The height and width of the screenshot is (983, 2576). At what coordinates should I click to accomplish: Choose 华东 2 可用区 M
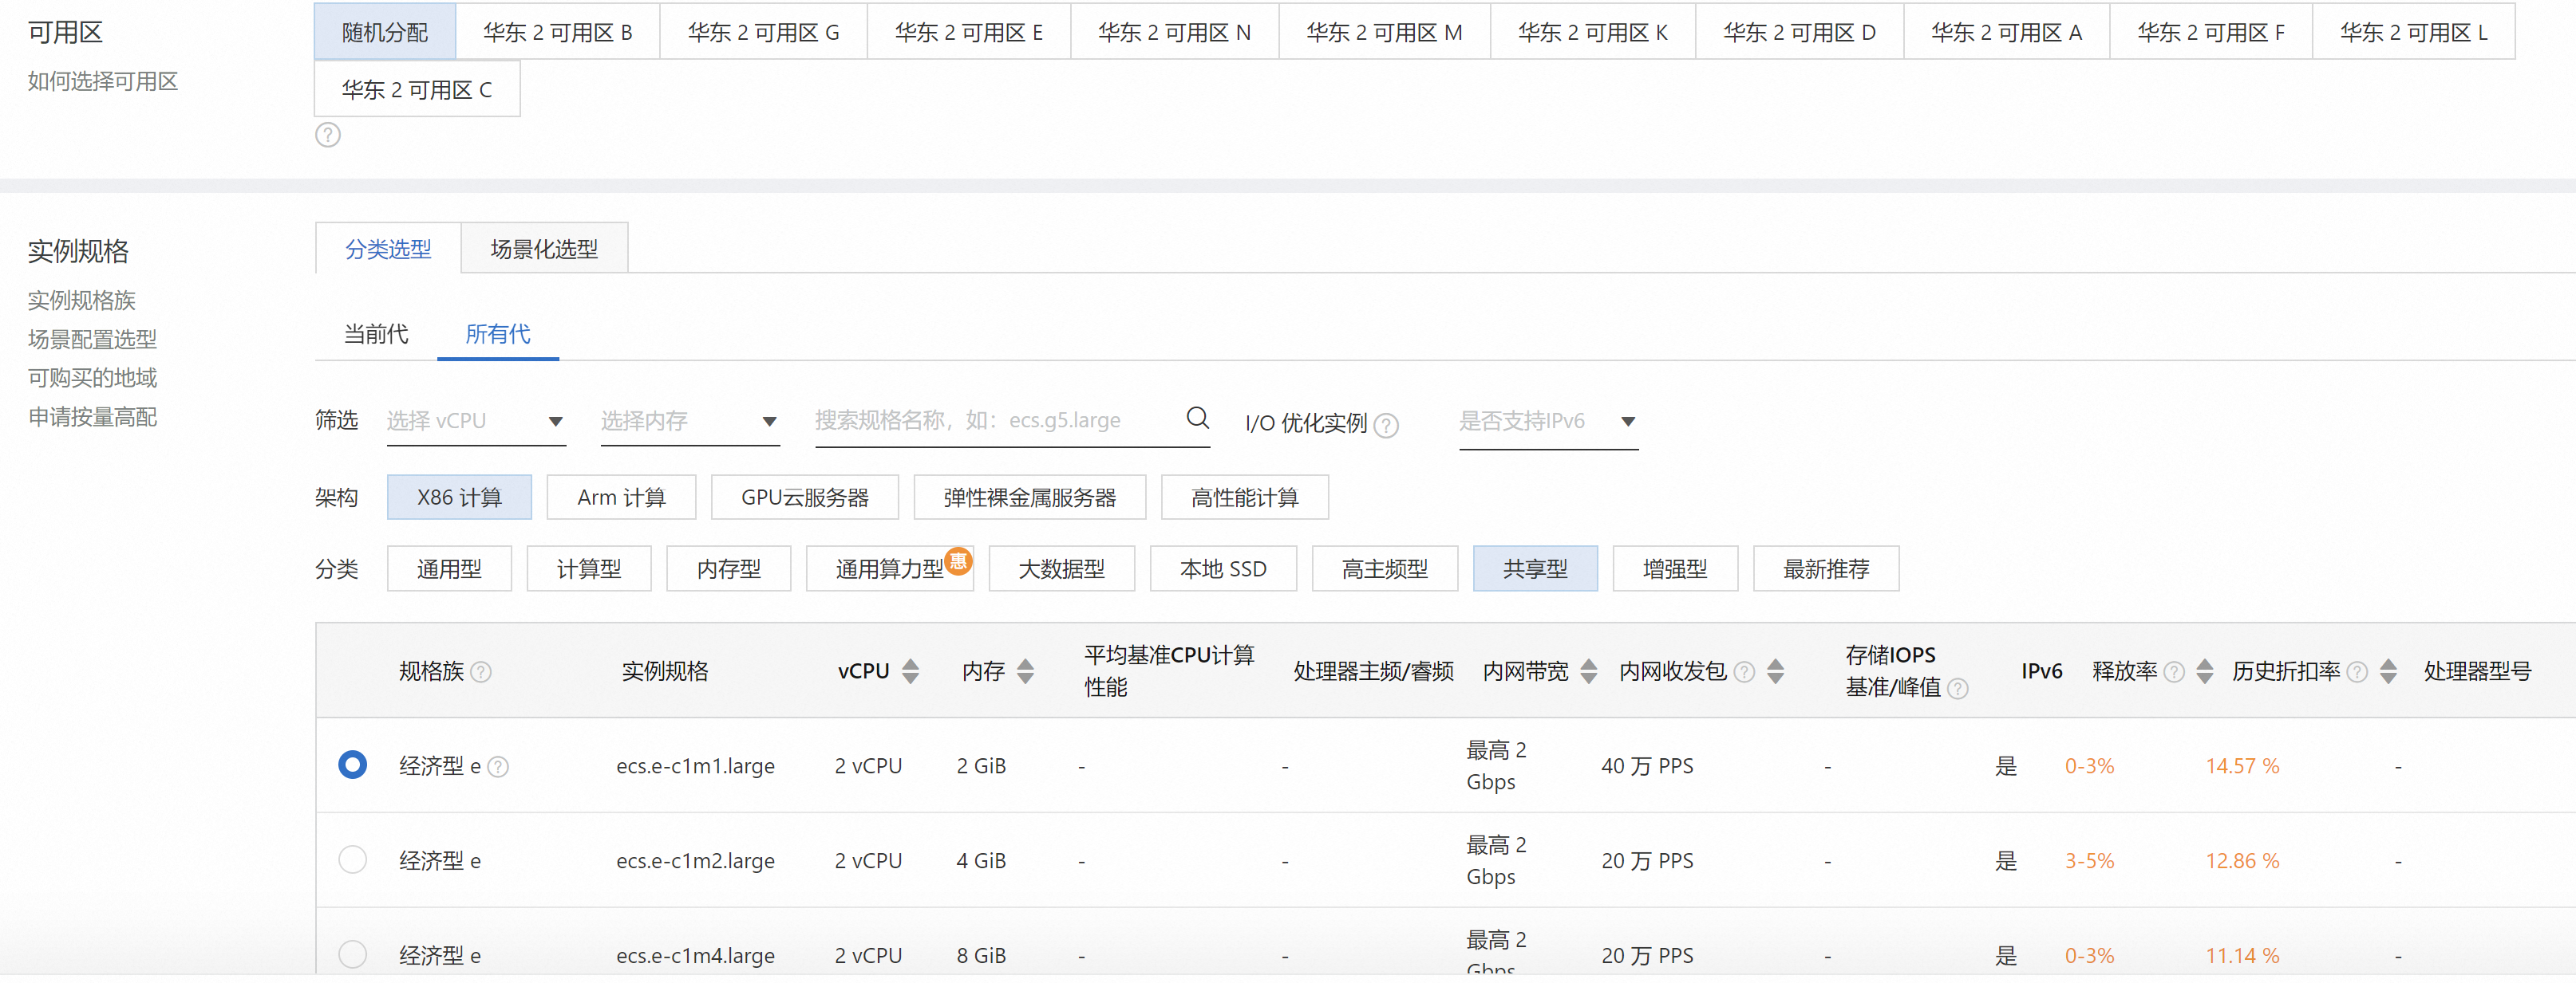point(1384,32)
